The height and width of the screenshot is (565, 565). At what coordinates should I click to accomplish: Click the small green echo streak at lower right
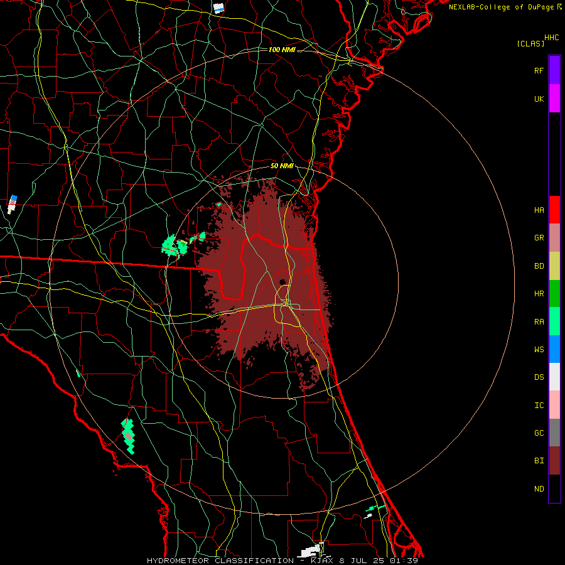click(x=375, y=508)
